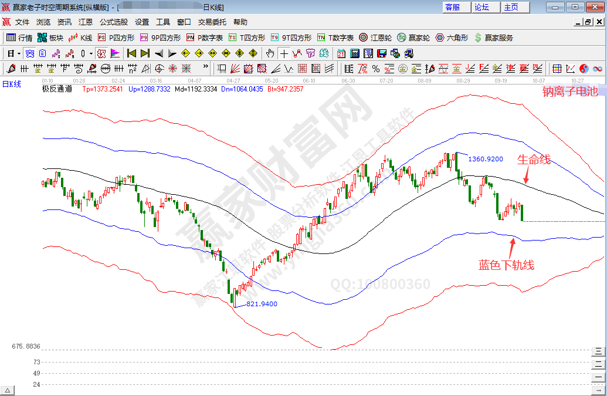Viewport: 607px width, 396px height.
Task: Click the percent (%) retracement tool
Action: (x=375, y=69)
